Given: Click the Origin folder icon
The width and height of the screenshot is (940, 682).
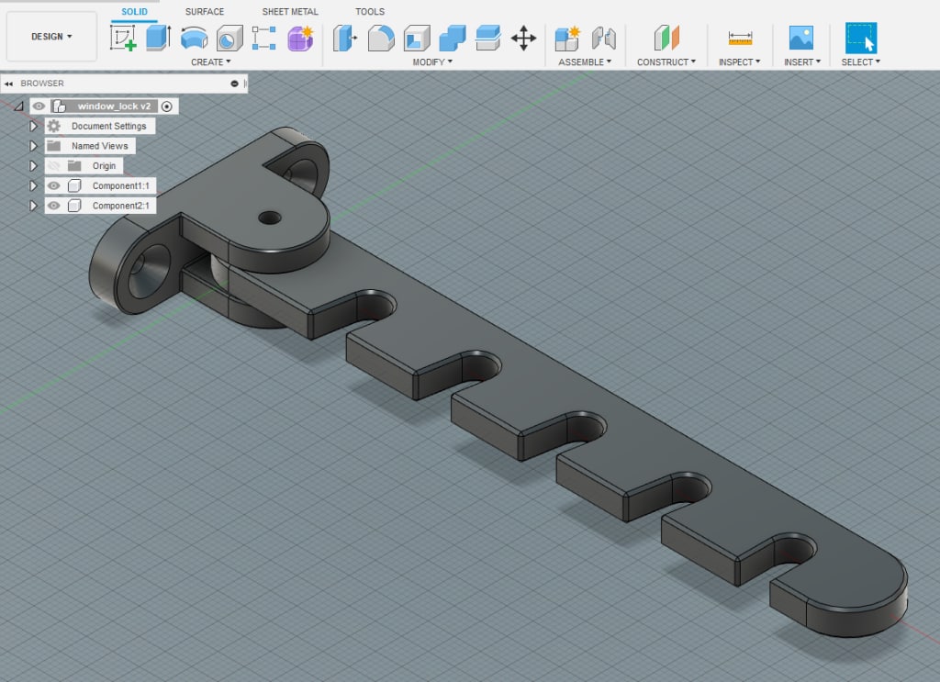Looking at the screenshot, I should pyautogui.click(x=74, y=165).
